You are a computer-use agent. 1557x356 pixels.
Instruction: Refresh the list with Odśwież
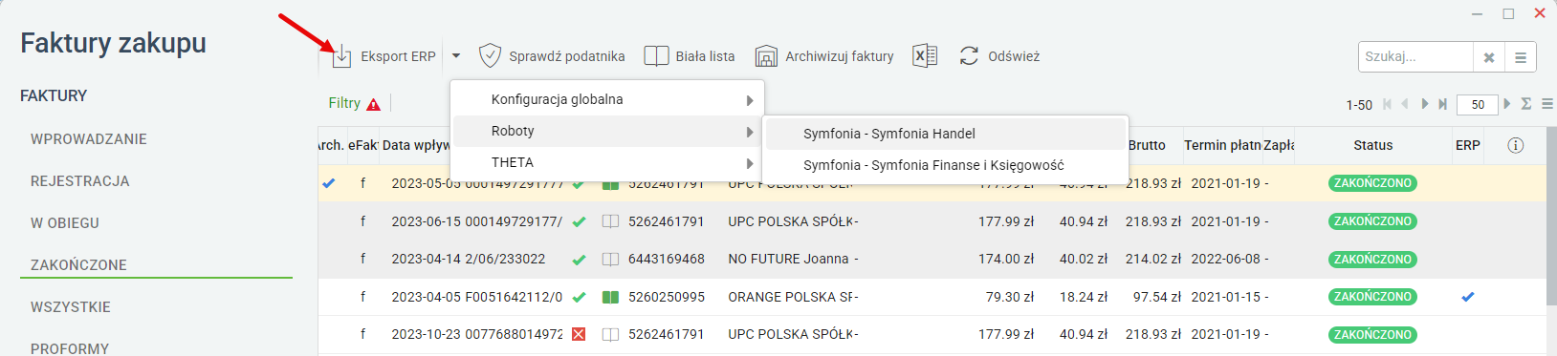pos(999,56)
